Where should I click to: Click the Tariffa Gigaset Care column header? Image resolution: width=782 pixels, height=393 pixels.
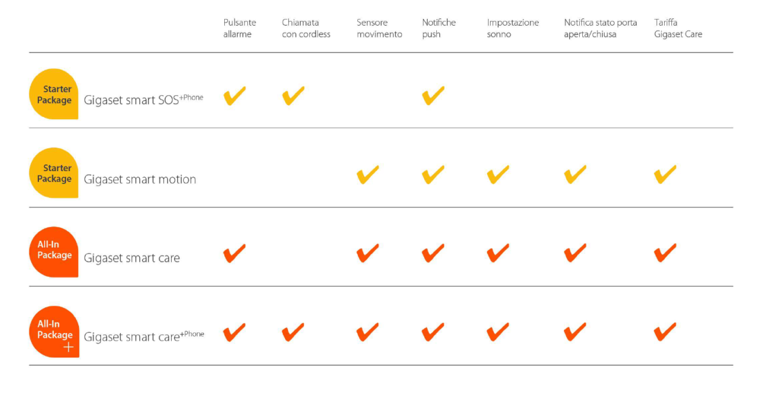[678, 28]
